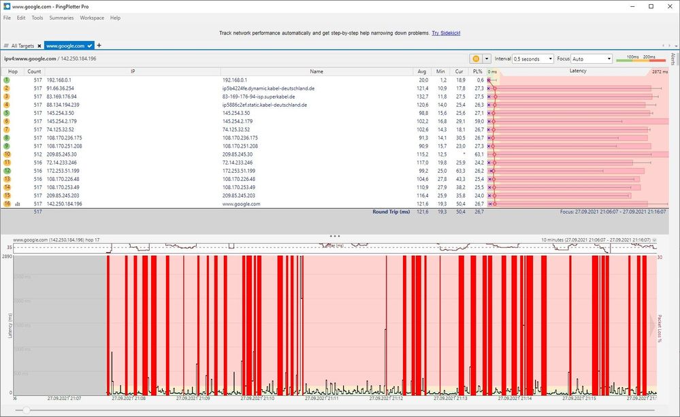Click the tab scroll right arrow
The image size is (680, 417).
click(x=670, y=46)
